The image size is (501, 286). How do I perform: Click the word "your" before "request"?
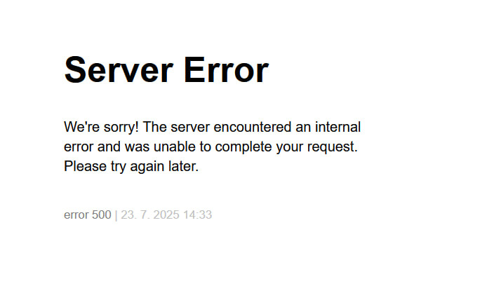click(290, 147)
